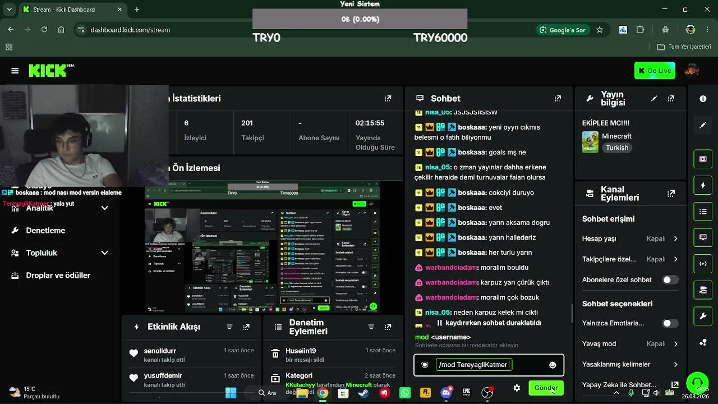Filter the Denetim Eylemleri list
Image resolution: width=718 pixels, height=404 pixels.
tap(371, 327)
